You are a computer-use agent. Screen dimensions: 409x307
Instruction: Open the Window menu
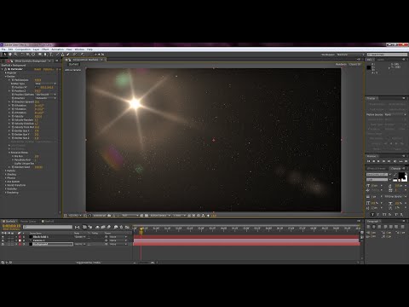[x=79, y=49]
